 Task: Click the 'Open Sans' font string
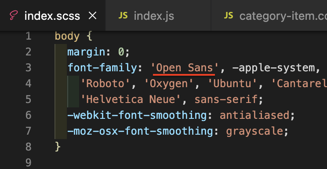tap(185, 68)
